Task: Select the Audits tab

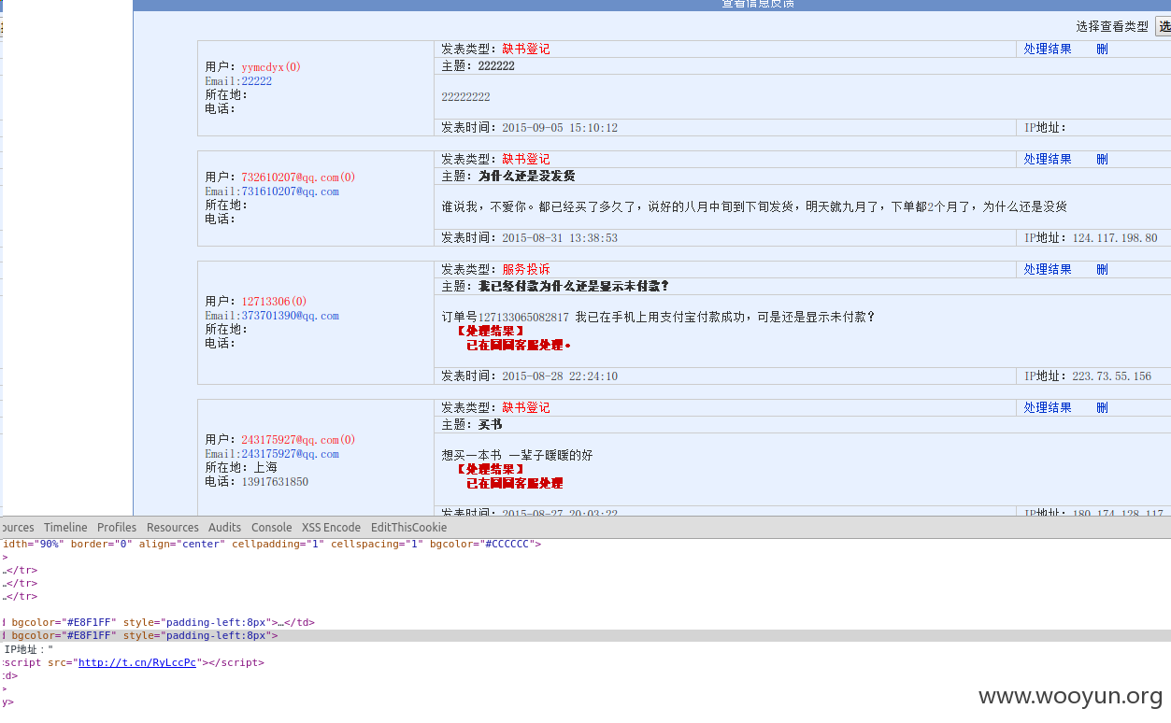Action: click(224, 528)
